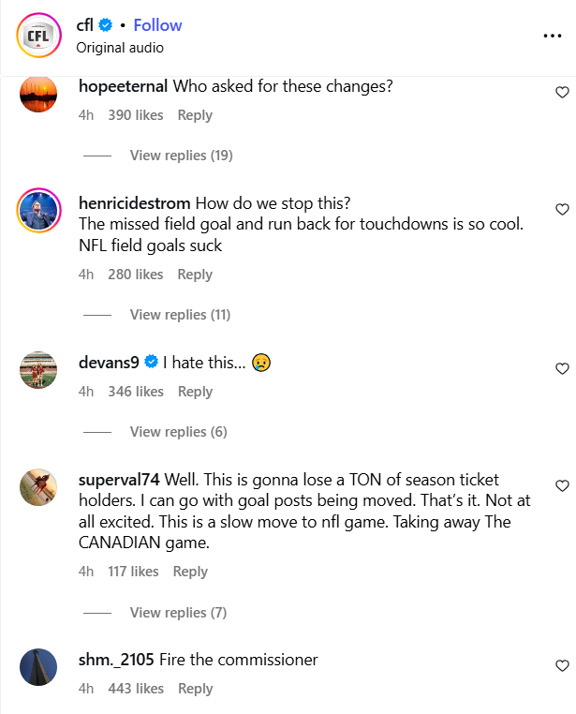Expand the 19 replies under hopeeternal's comment

coord(181,155)
